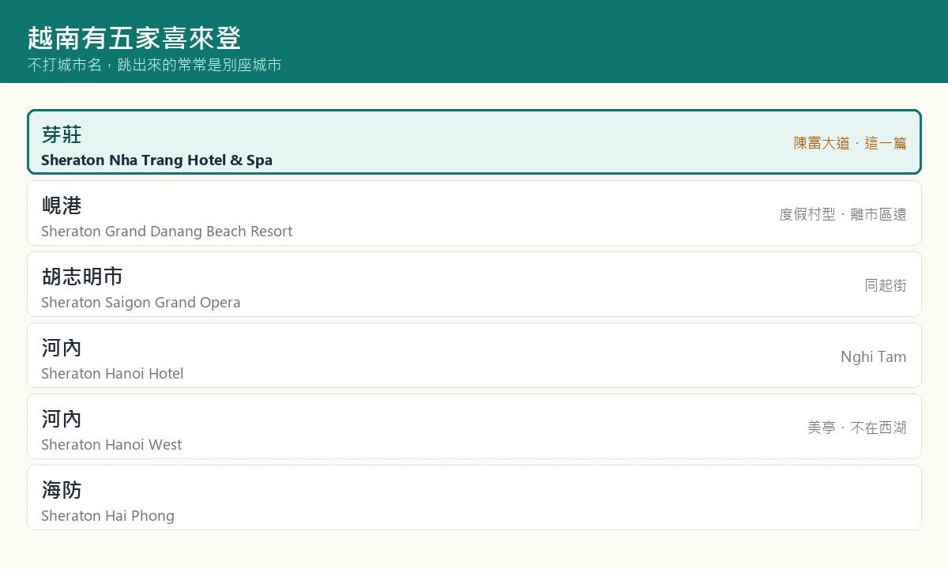
Task: Click the Sheraton Hai Phong text
Action: click(107, 515)
